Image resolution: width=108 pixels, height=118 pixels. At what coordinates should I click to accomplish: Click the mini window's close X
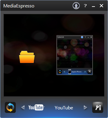[91, 37]
